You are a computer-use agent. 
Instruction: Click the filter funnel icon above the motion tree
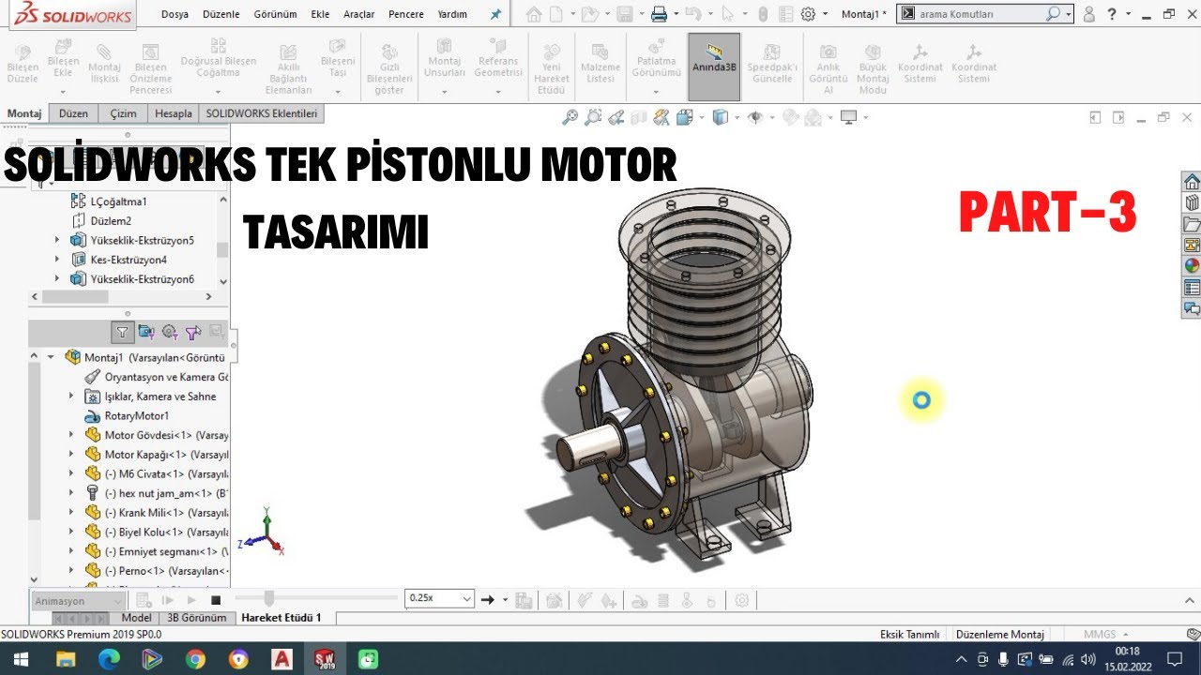click(122, 332)
